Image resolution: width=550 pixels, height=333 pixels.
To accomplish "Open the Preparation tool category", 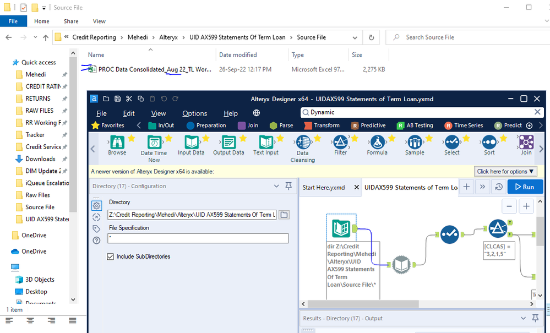I will coord(206,125).
